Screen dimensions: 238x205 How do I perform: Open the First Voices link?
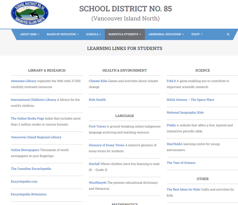click(x=97, y=126)
